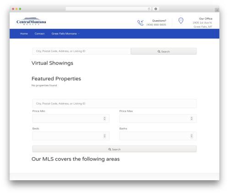The width and height of the screenshot is (229, 194).
Task: Click the No properties found text
Action: 44,85
